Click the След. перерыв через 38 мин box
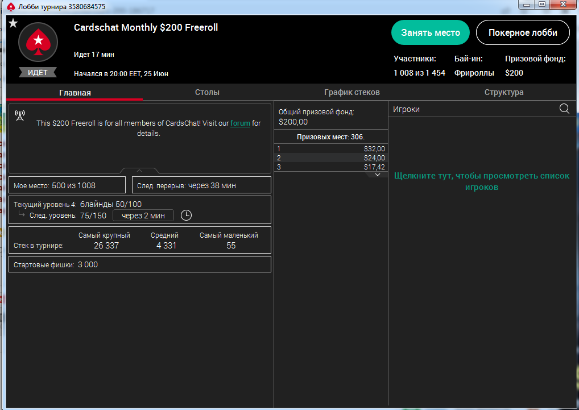The height and width of the screenshot is (410, 579). click(x=201, y=185)
